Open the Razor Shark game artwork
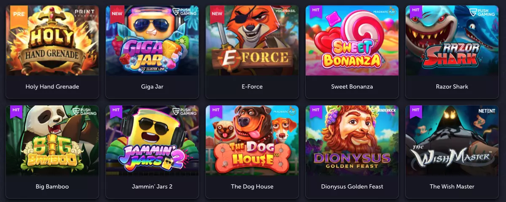The height and width of the screenshot is (202, 506). coord(452,40)
